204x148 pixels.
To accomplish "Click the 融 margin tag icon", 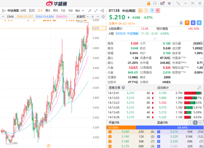I will coord(140,11).
